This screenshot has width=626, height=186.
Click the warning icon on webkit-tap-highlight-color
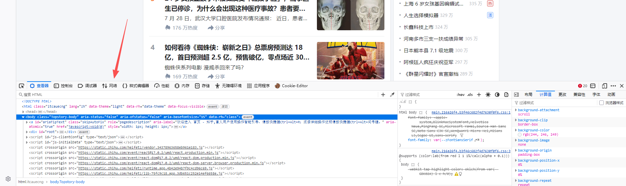[456, 174]
